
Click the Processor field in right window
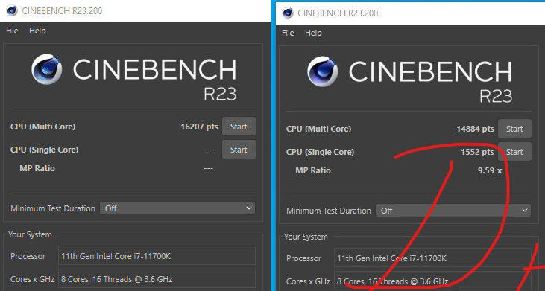tap(432, 258)
